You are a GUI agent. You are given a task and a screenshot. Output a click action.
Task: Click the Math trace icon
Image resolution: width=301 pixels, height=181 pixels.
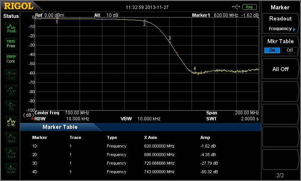pyautogui.click(x=11, y=169)
